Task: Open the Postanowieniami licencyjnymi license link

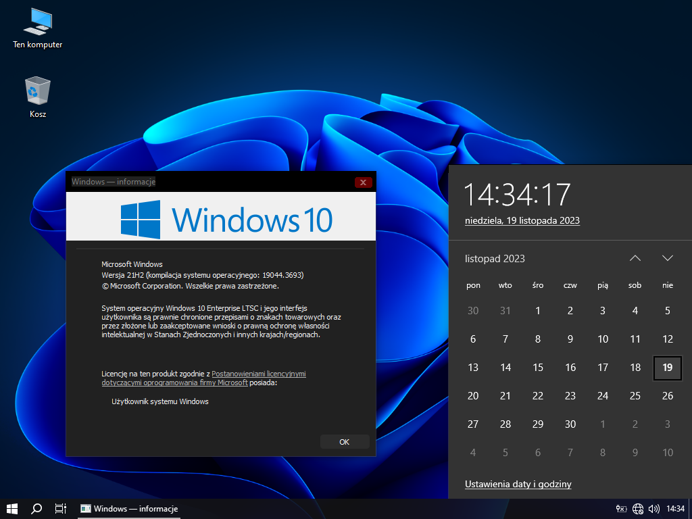Action: pos(259,373)
